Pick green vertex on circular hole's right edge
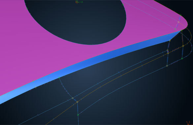 pos(123,5)
